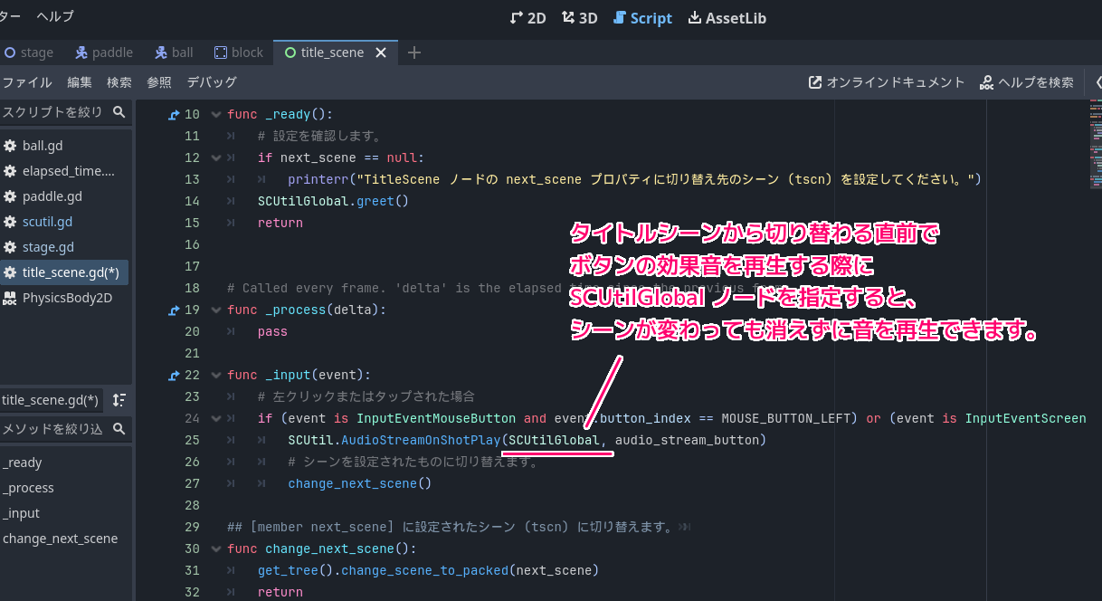The height and width of the screenshot is (601, 1102).
Task: Click gear icon next to stage.gd
Action: click(x=10, y=247)
